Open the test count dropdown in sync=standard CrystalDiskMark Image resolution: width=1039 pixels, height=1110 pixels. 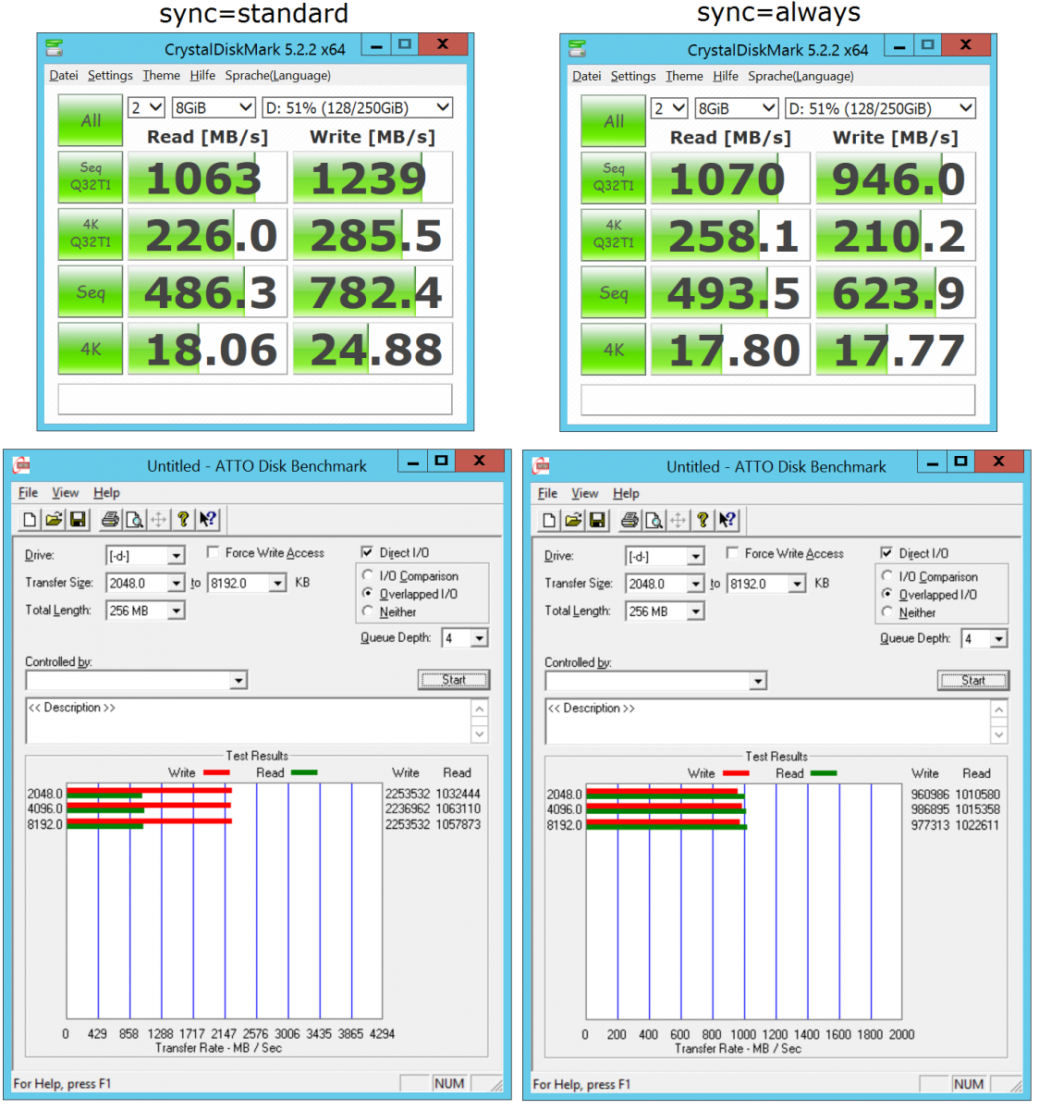point(146,108)
